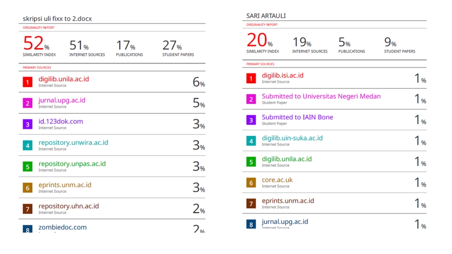Click the skripsi uli fixx to 2.docx title
The height and width of the screenshot is (254, 452).
[x=57, y=19]
